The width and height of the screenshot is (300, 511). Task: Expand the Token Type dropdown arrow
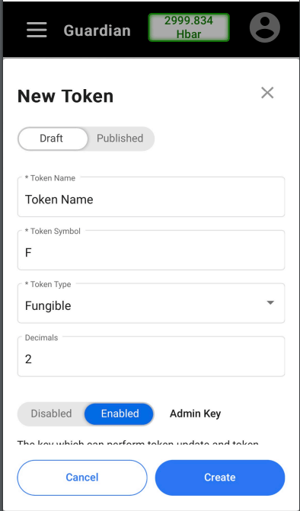(x=270, y=303)
